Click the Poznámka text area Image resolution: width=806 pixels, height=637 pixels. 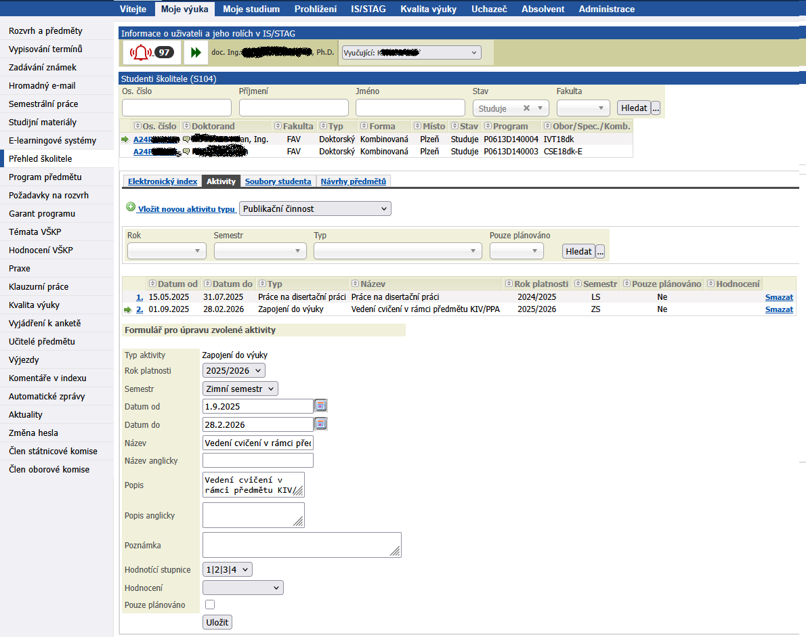click(x=301, y=545)
